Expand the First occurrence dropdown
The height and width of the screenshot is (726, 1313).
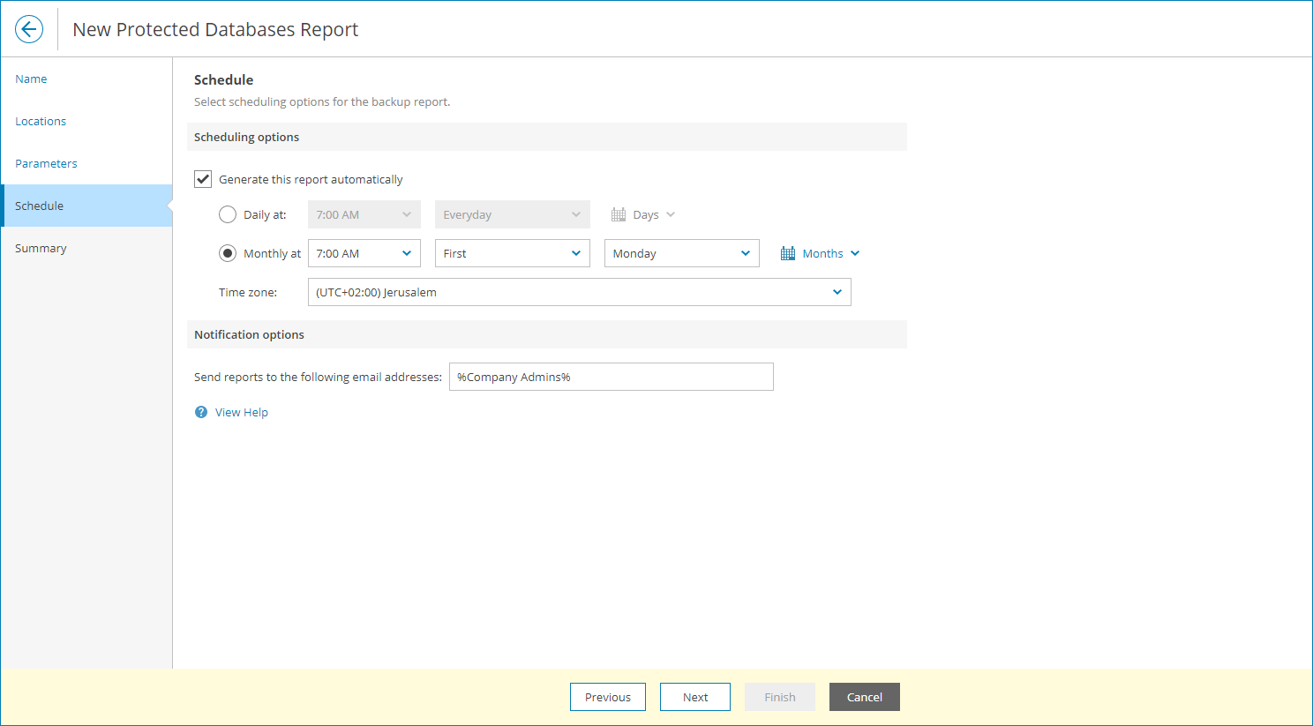coord(513,253)
